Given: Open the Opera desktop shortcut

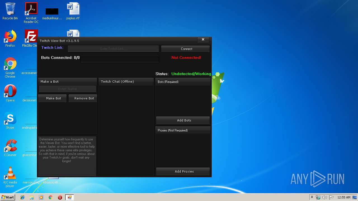Looking at the screenshot, I should pos(10,93).
